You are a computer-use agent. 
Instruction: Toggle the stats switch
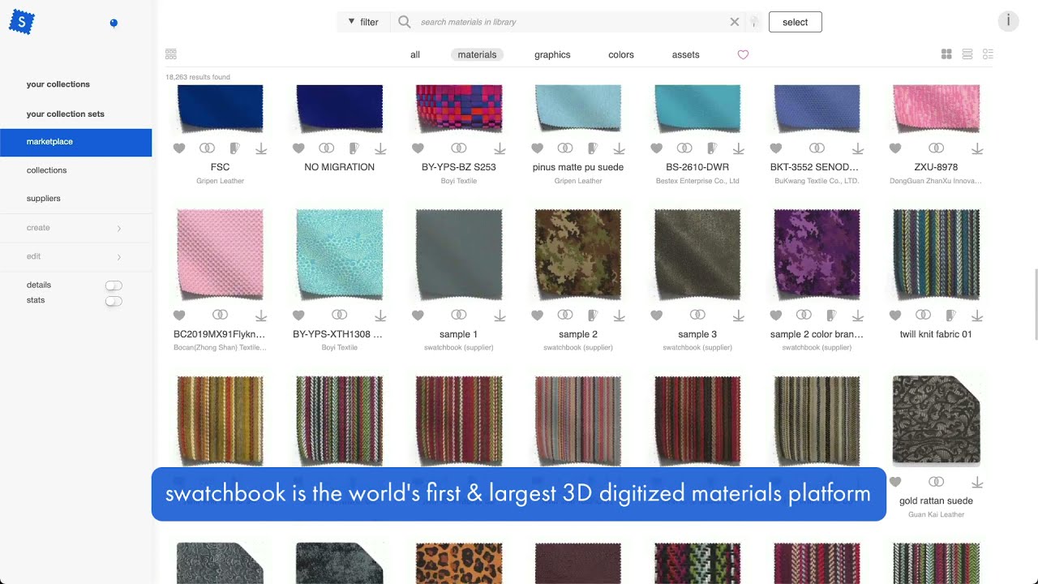click(x=114, y=301)
